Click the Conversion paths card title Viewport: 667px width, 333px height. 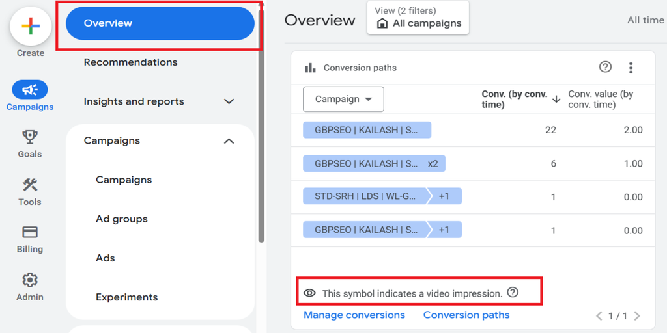pos(360,68)
